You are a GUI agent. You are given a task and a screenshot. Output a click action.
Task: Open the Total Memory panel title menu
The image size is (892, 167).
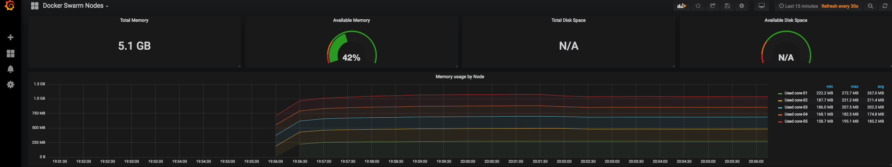pyautogui.click(x=134, y=20)
